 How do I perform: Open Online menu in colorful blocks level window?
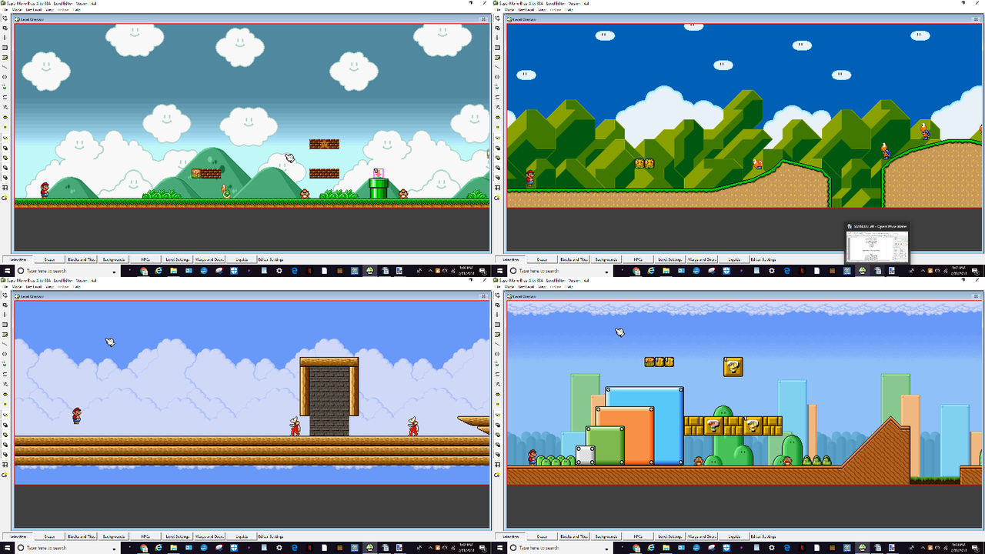point(555,285)
